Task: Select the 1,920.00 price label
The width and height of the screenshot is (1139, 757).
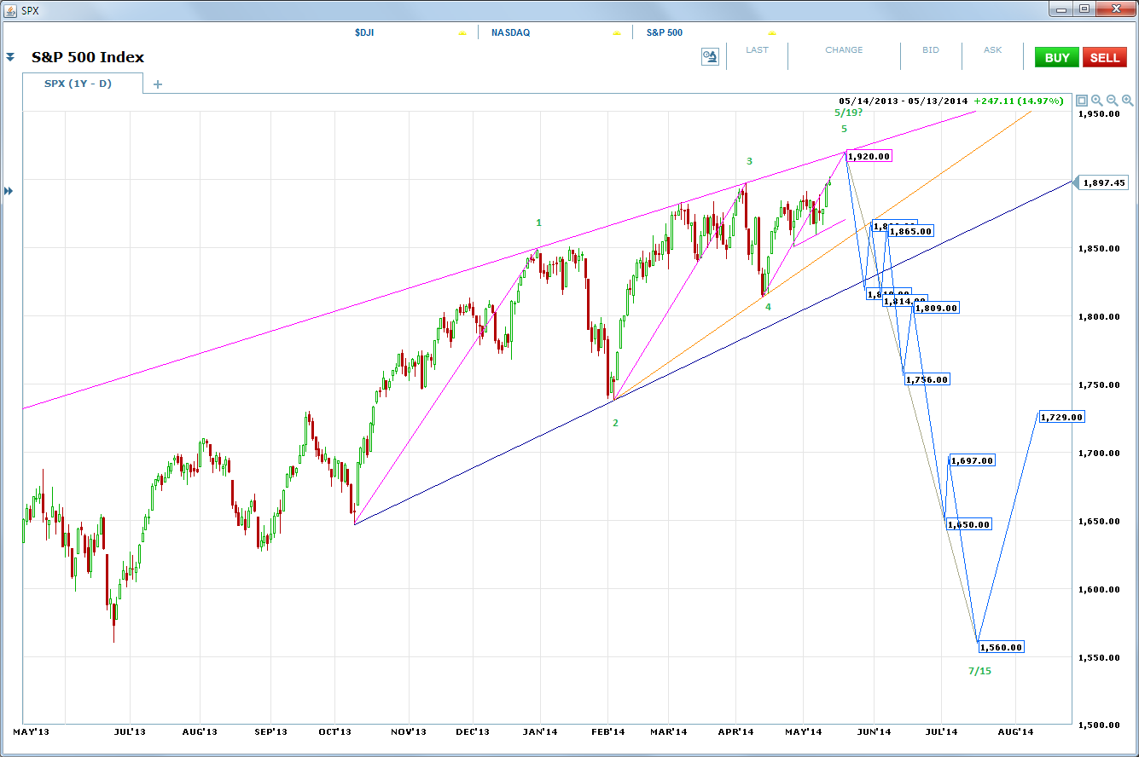Action: (x=869, y=156)
